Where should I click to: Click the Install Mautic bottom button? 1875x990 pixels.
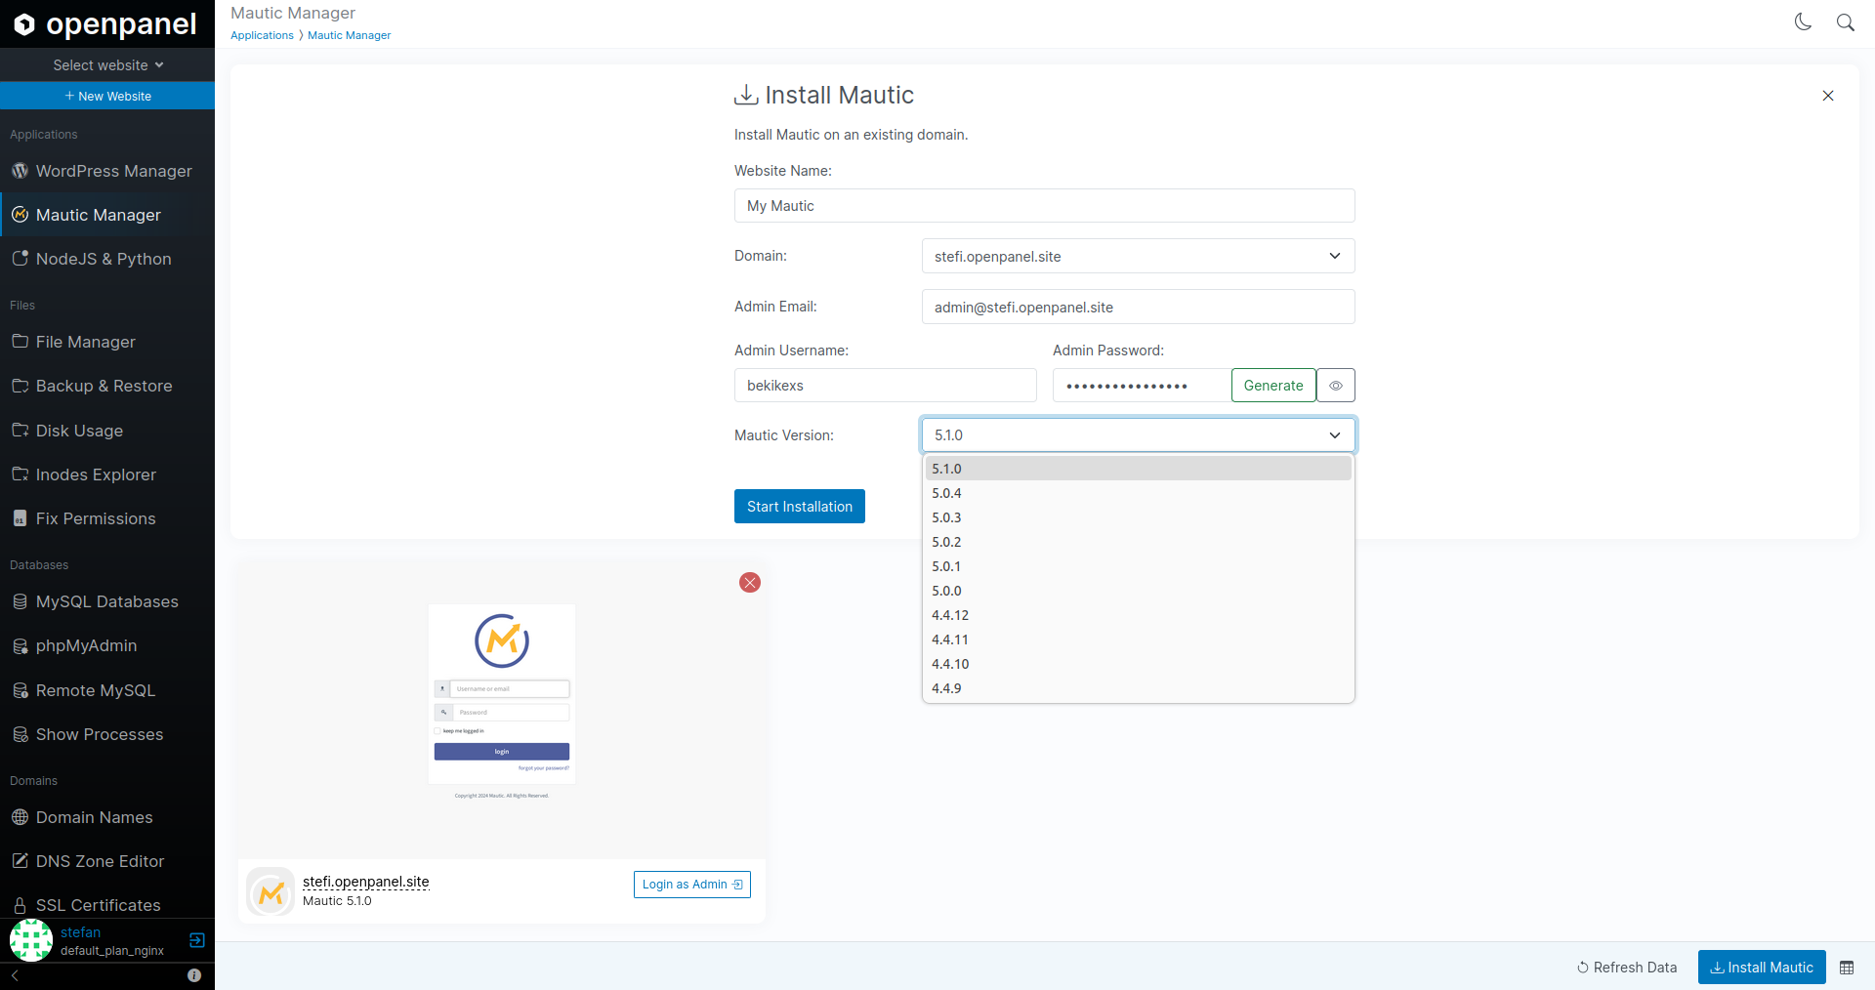1762,968
